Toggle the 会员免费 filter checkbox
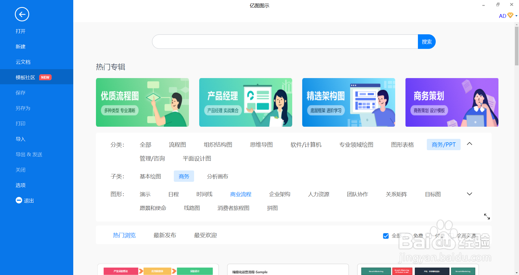The height and width of the screenshot is (275, 519). 451,236
